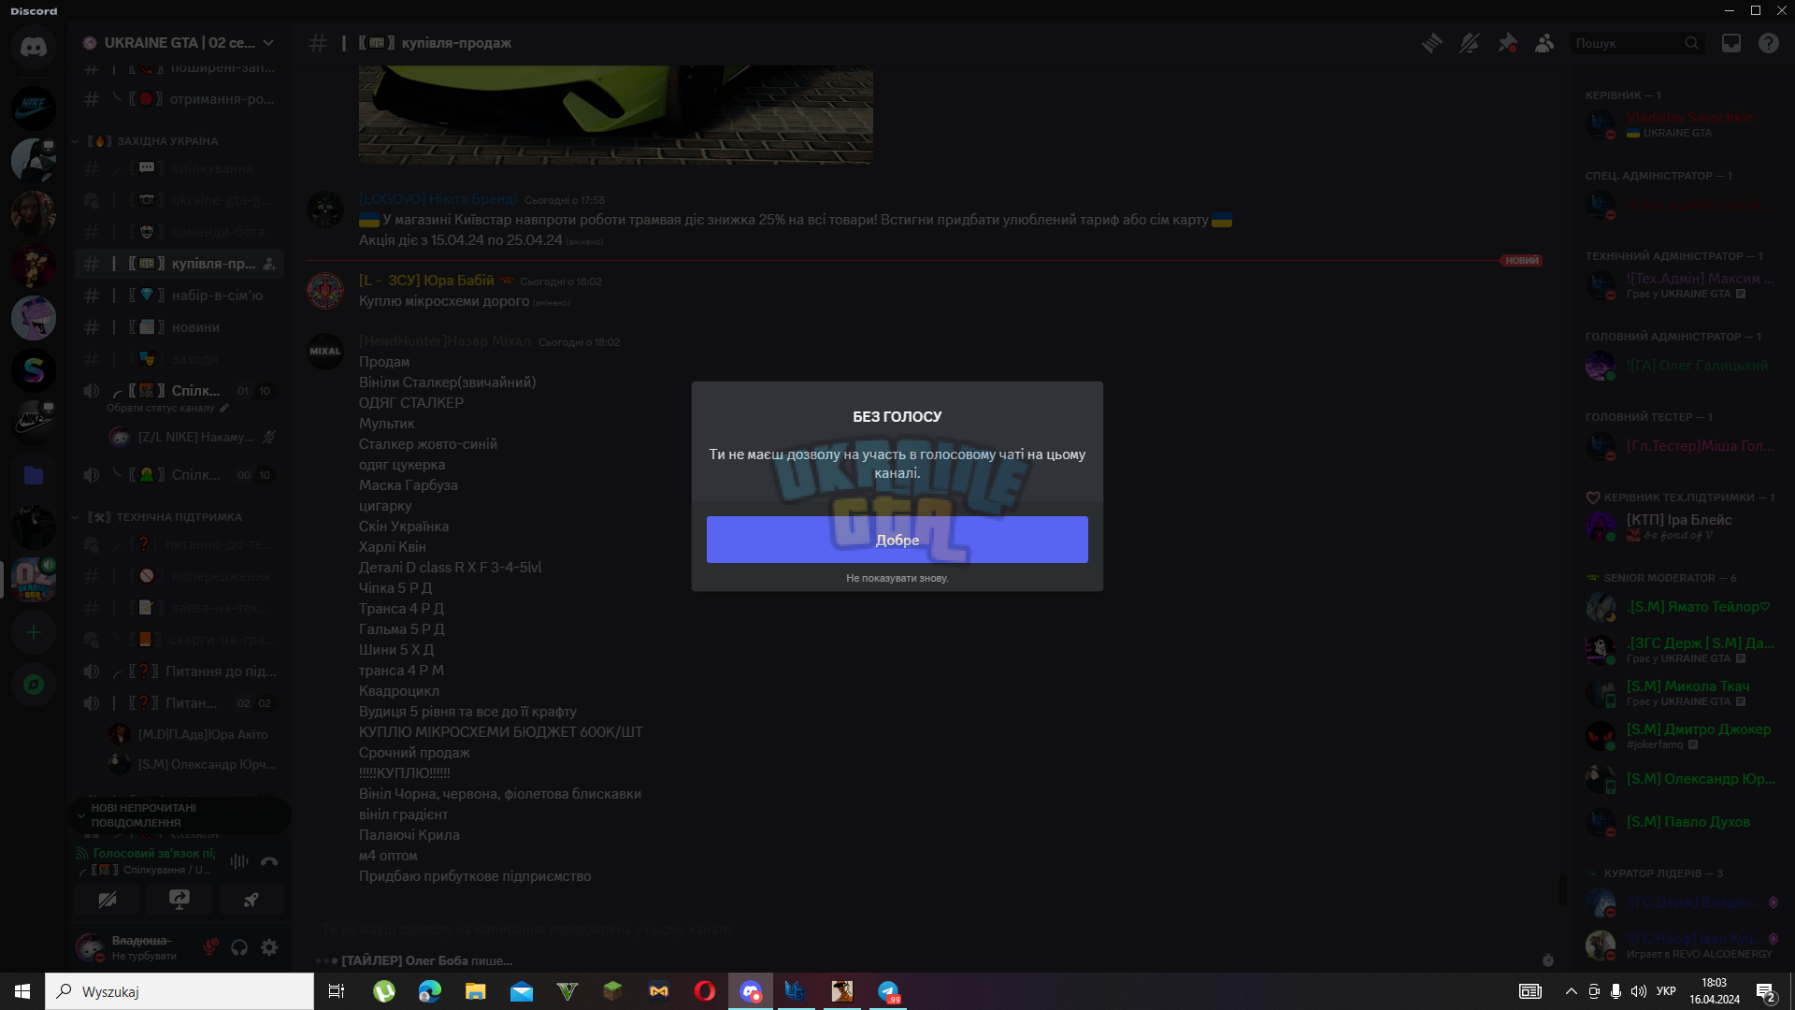Click 'Не показувати знову.' in the dialog
Viewport: 1795px width, 1010px height.
click(897, 578)
